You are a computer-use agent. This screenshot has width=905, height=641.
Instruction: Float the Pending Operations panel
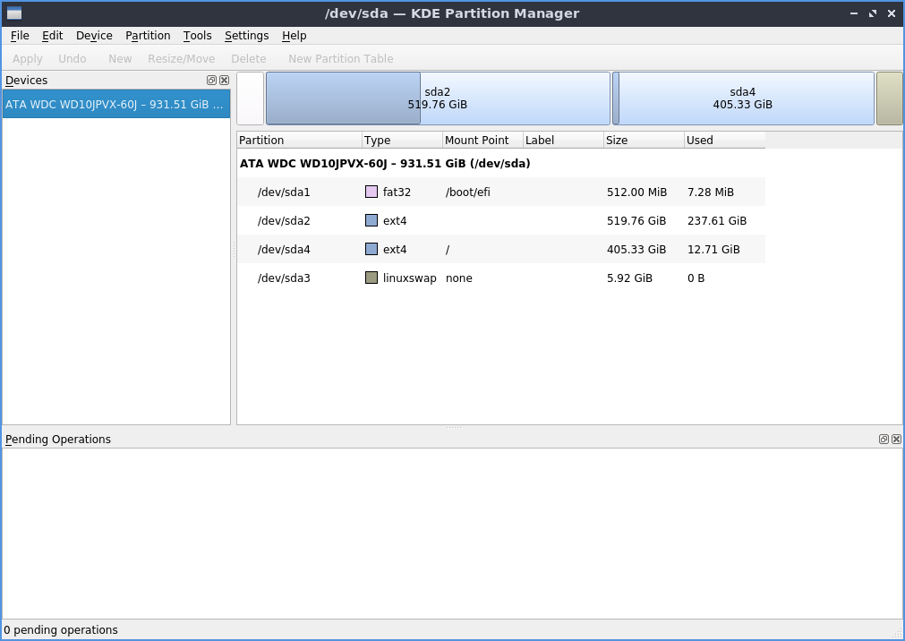coord(884,440)
